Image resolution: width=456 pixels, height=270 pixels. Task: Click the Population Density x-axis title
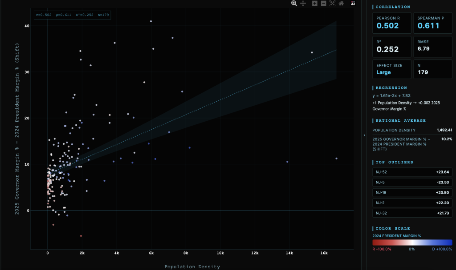[192, 266]
